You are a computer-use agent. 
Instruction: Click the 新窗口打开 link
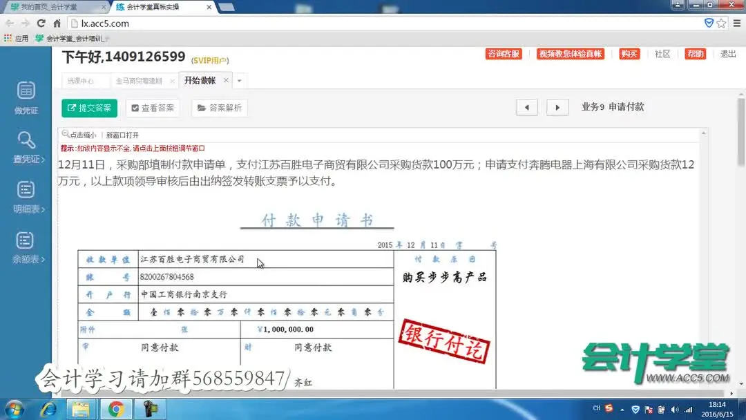click(x=122, y=135)
